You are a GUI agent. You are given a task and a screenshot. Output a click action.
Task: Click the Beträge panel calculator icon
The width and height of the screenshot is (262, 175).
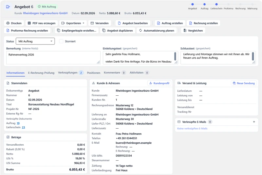(8, 137)
